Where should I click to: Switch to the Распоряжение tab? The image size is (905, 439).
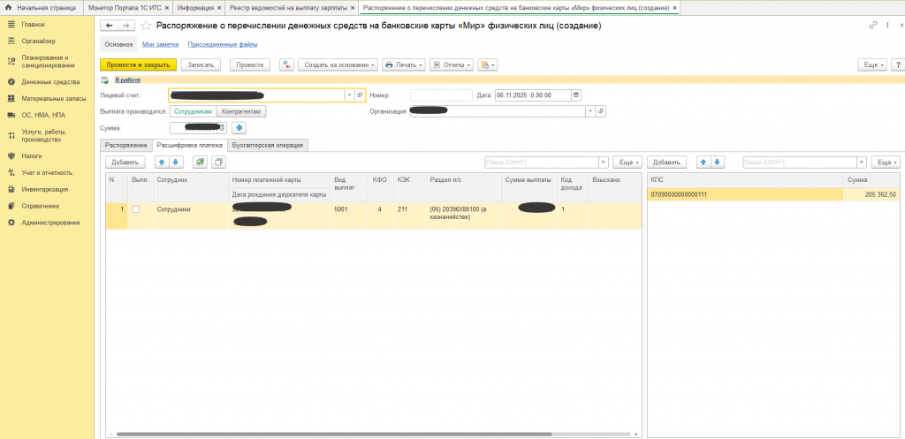126,146
